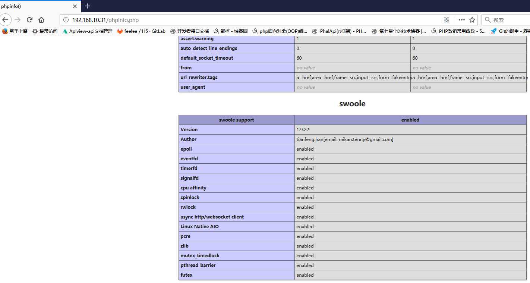The height and width of the screenshot is (283, 530).
Task: Click the zlib row label
Action: (184, 246)
